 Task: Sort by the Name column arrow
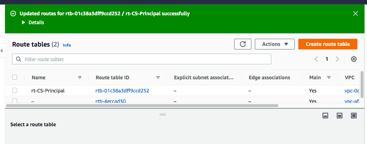pyautogui.click(x=80, y=78)
